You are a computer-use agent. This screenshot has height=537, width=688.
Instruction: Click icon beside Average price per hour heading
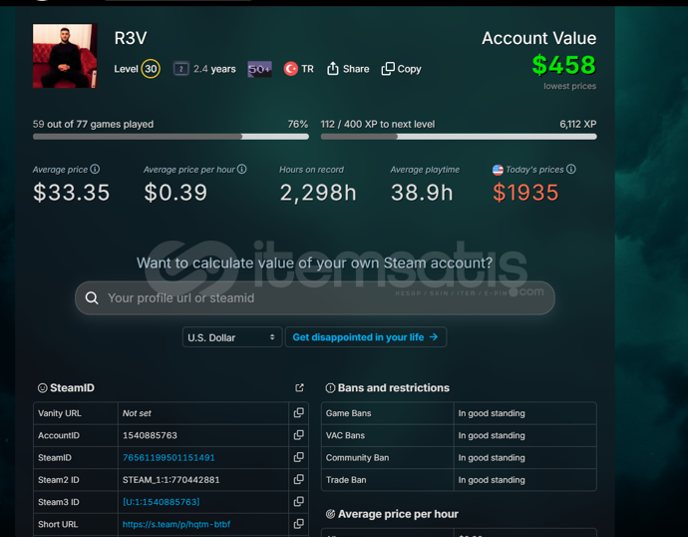pyautogui.click(x=330, y=514)
